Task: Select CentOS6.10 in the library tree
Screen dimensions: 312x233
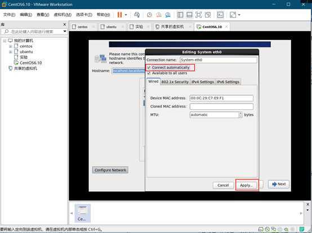Action: tap(30, 63)
